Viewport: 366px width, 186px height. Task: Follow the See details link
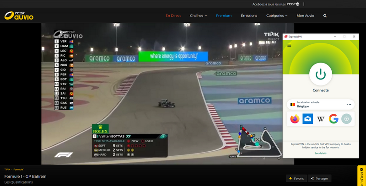tap(321, 153)
